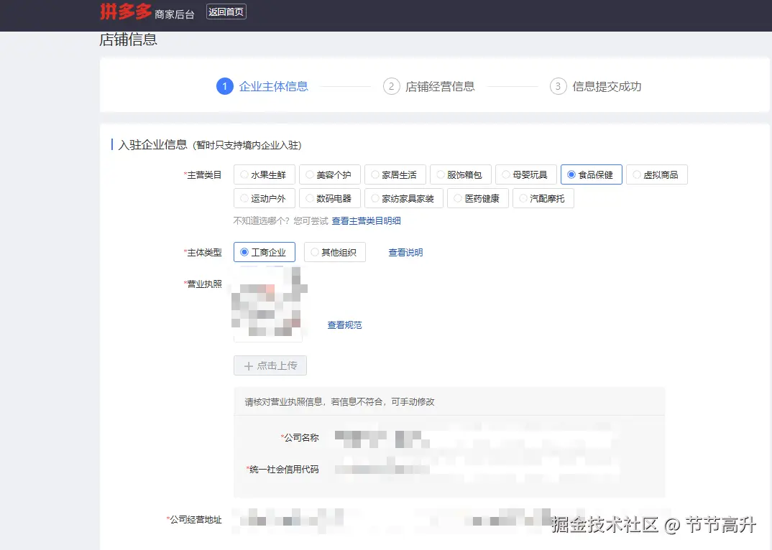The image size is (772, 550).
Task: Click the 公司名称 input field
Action: click(x=475, y=438)
